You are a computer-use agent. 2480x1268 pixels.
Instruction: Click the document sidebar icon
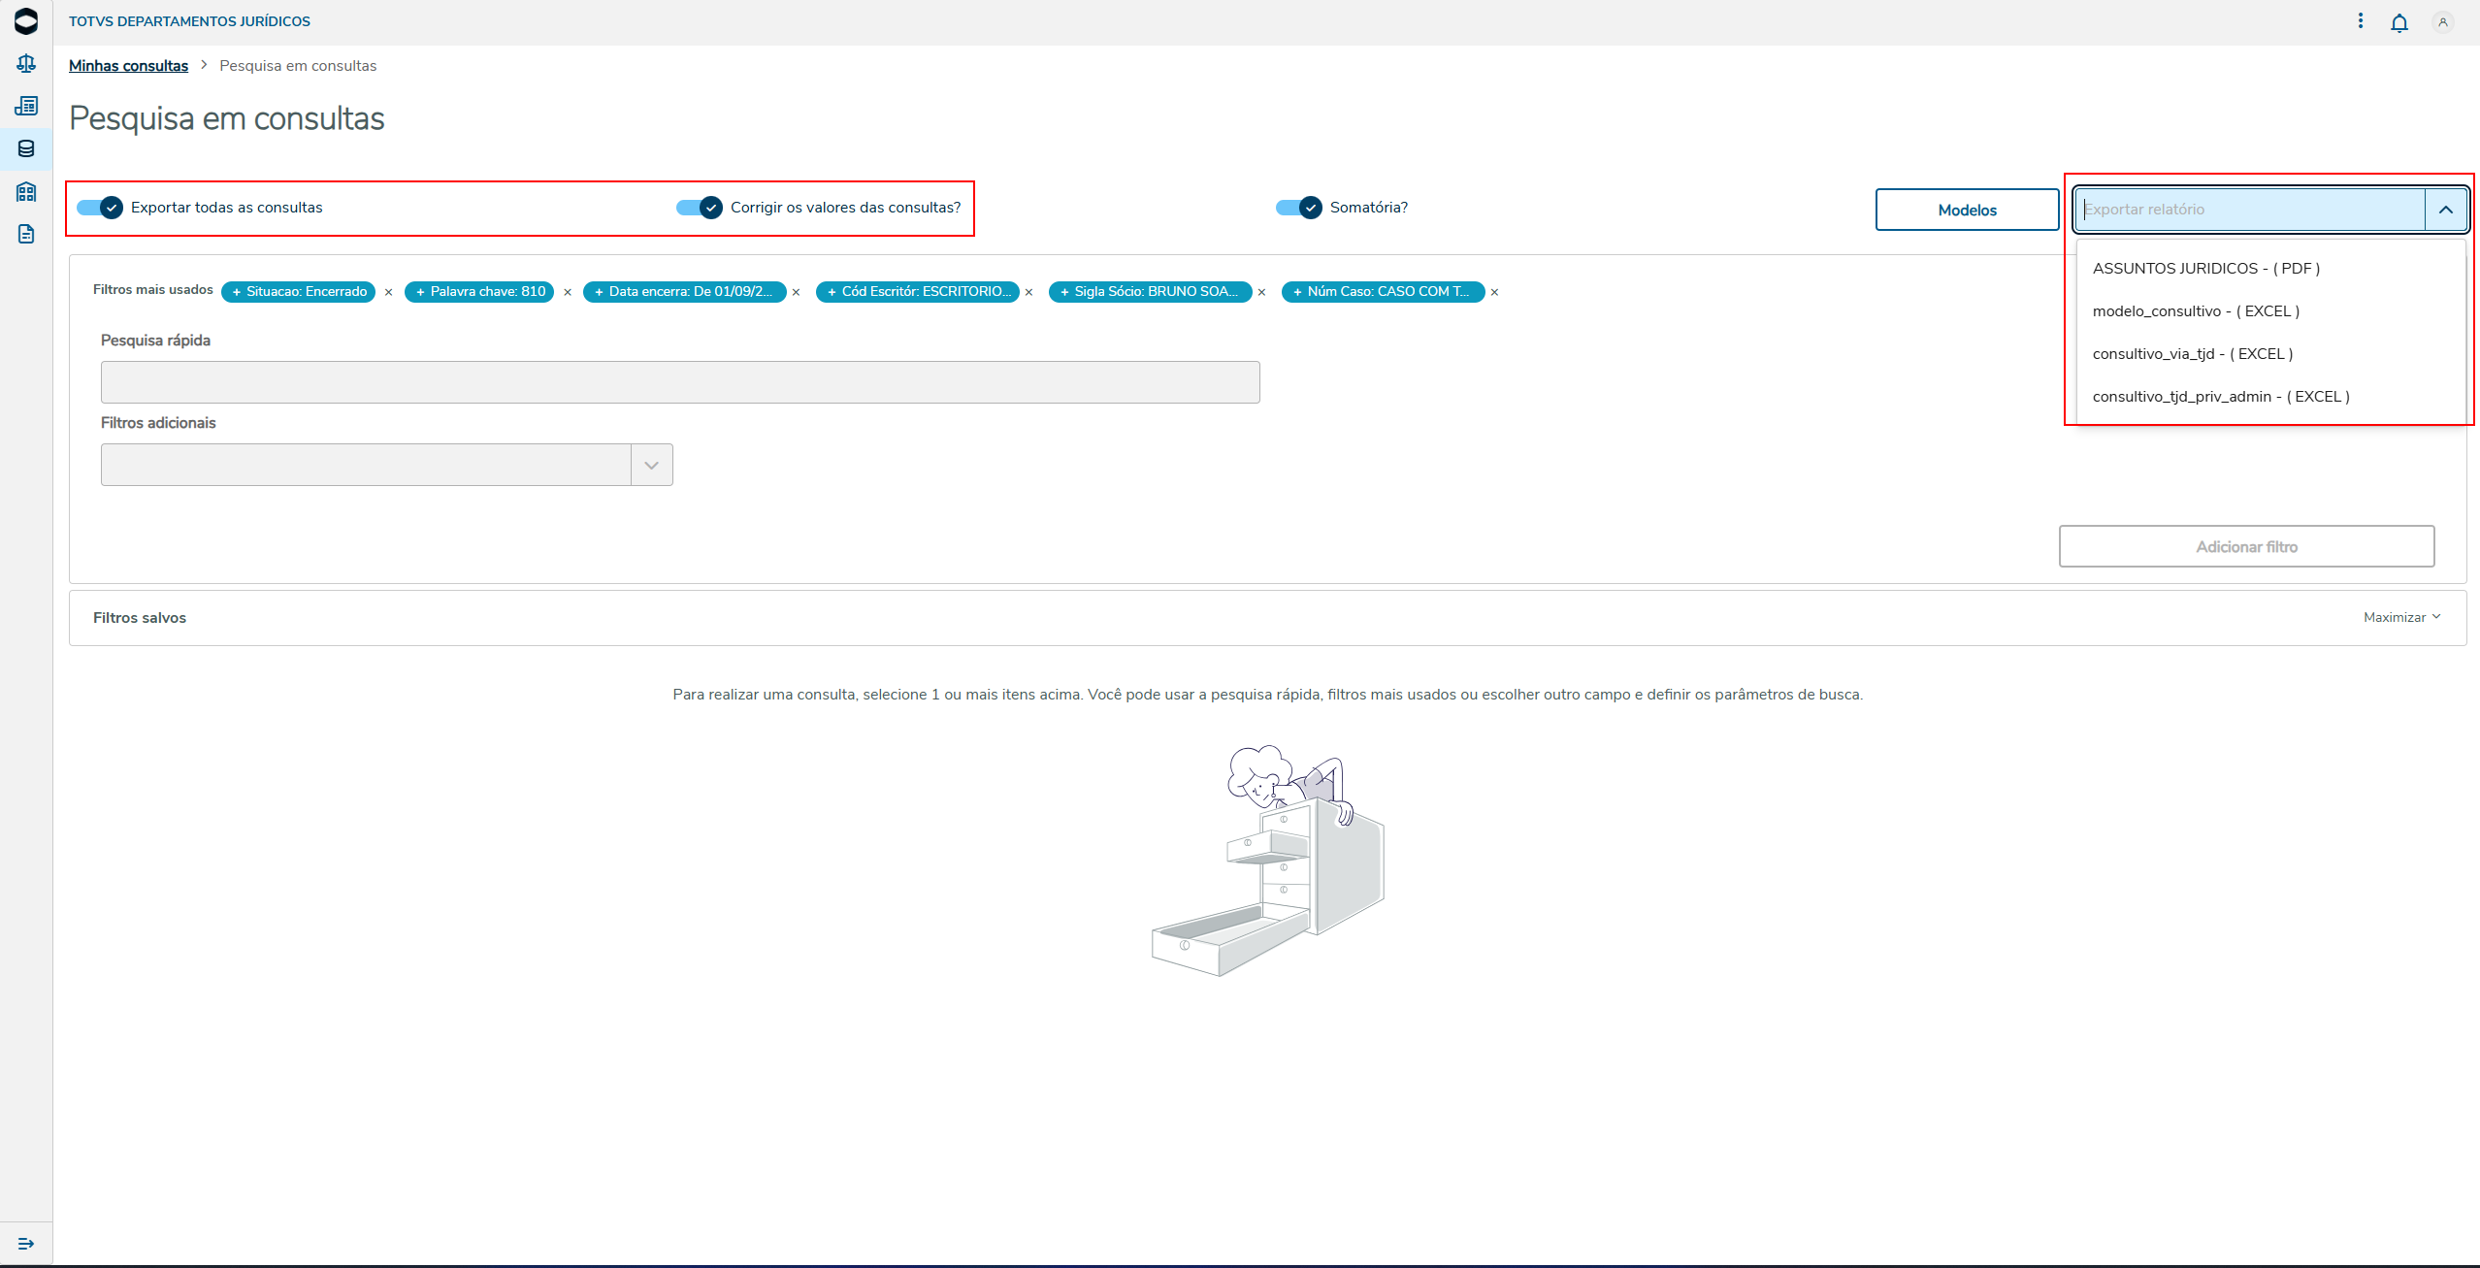pos(26,234)
